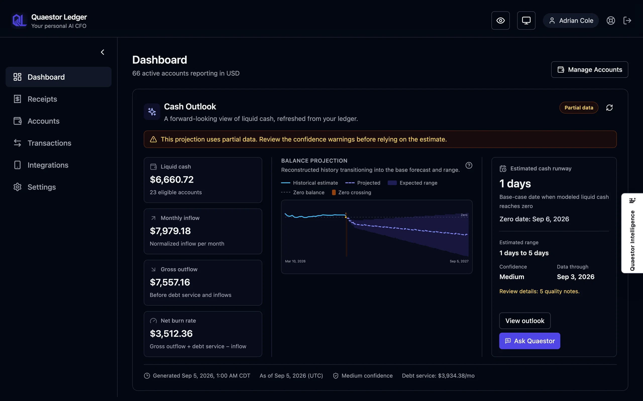643x401 pixels.
Task: Open Settings from the sidebar
Action: coord(59,187)
